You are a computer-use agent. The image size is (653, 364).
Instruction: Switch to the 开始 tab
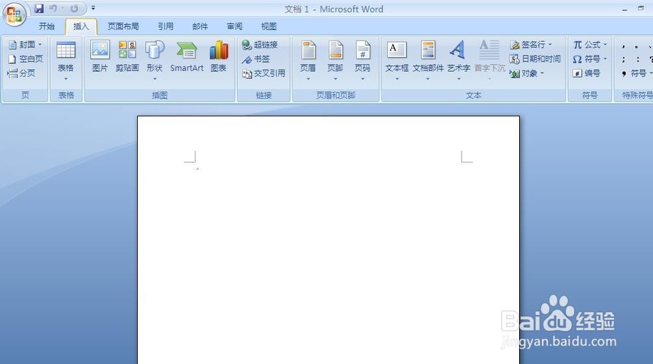tap(46, 26)
